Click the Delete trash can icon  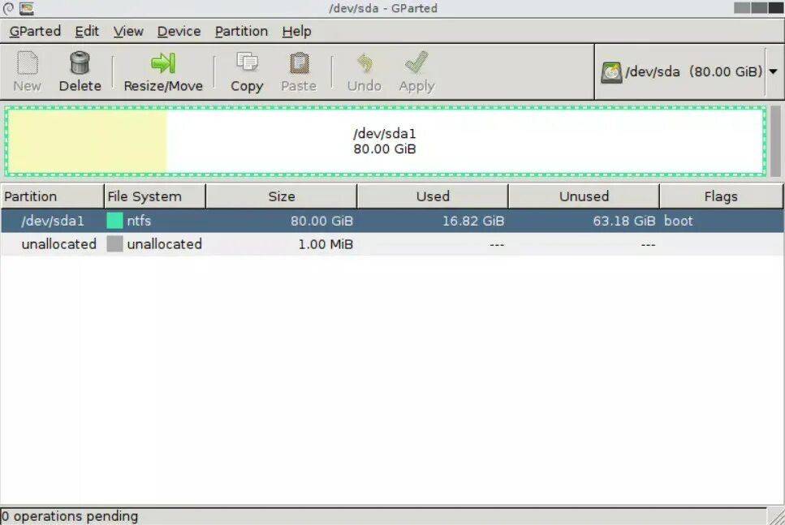point(80,63)
